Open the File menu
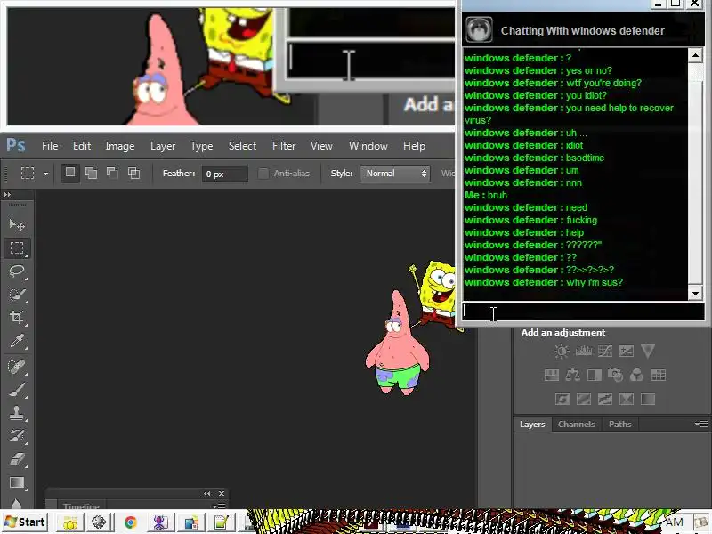This screenshot has width=712, height=534. [x=50, y=146]
